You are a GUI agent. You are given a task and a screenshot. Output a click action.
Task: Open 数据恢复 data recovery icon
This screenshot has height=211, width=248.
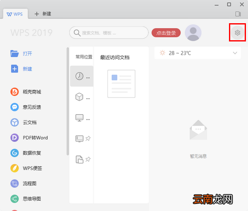14,153
